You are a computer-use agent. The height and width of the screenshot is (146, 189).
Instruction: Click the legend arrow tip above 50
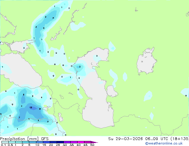point(94,142)
